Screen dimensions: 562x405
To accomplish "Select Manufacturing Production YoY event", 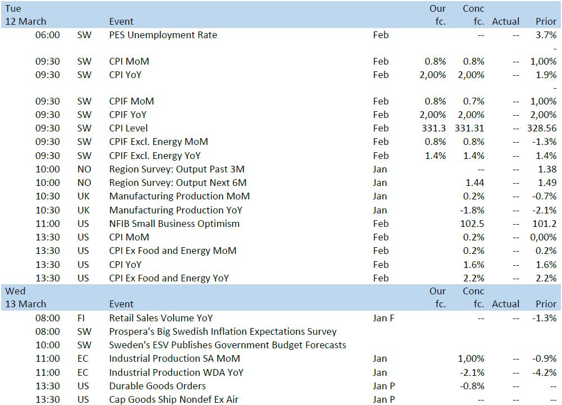I will [x=176, y=210].
